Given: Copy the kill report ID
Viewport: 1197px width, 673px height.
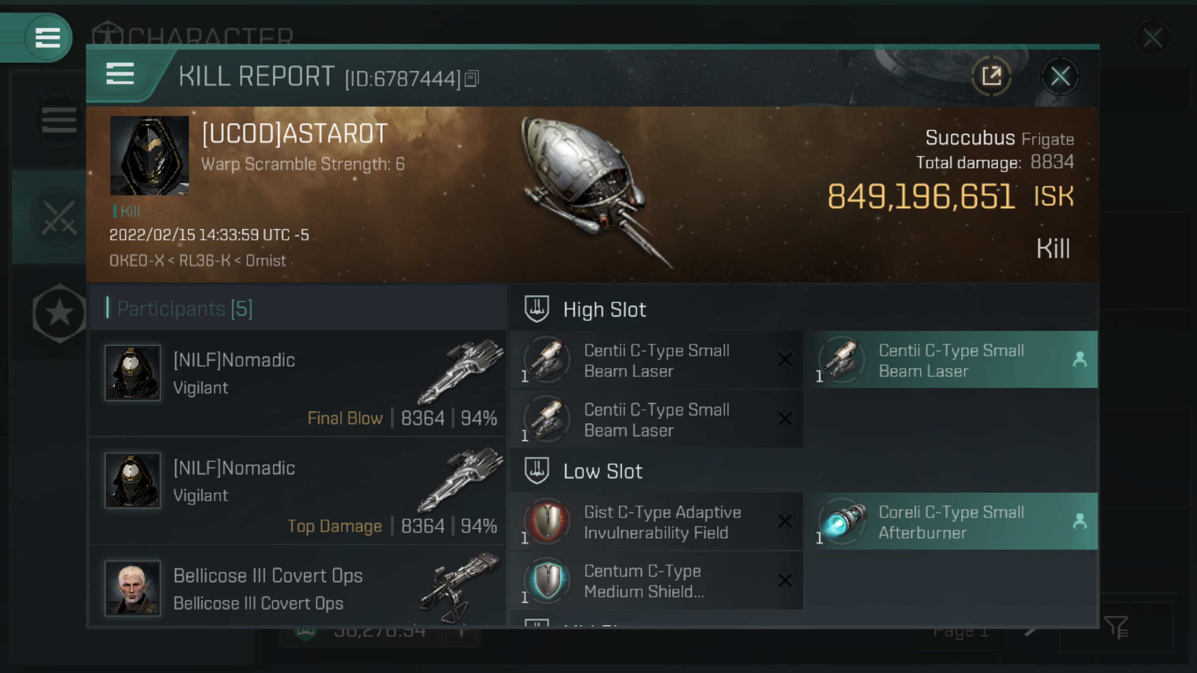Looking at the screenshot, I should pos(471,79).
